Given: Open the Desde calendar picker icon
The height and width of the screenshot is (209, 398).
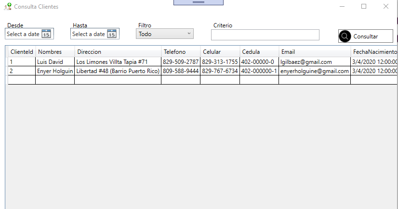Looking at the screenshot, I should pos(46,34).
